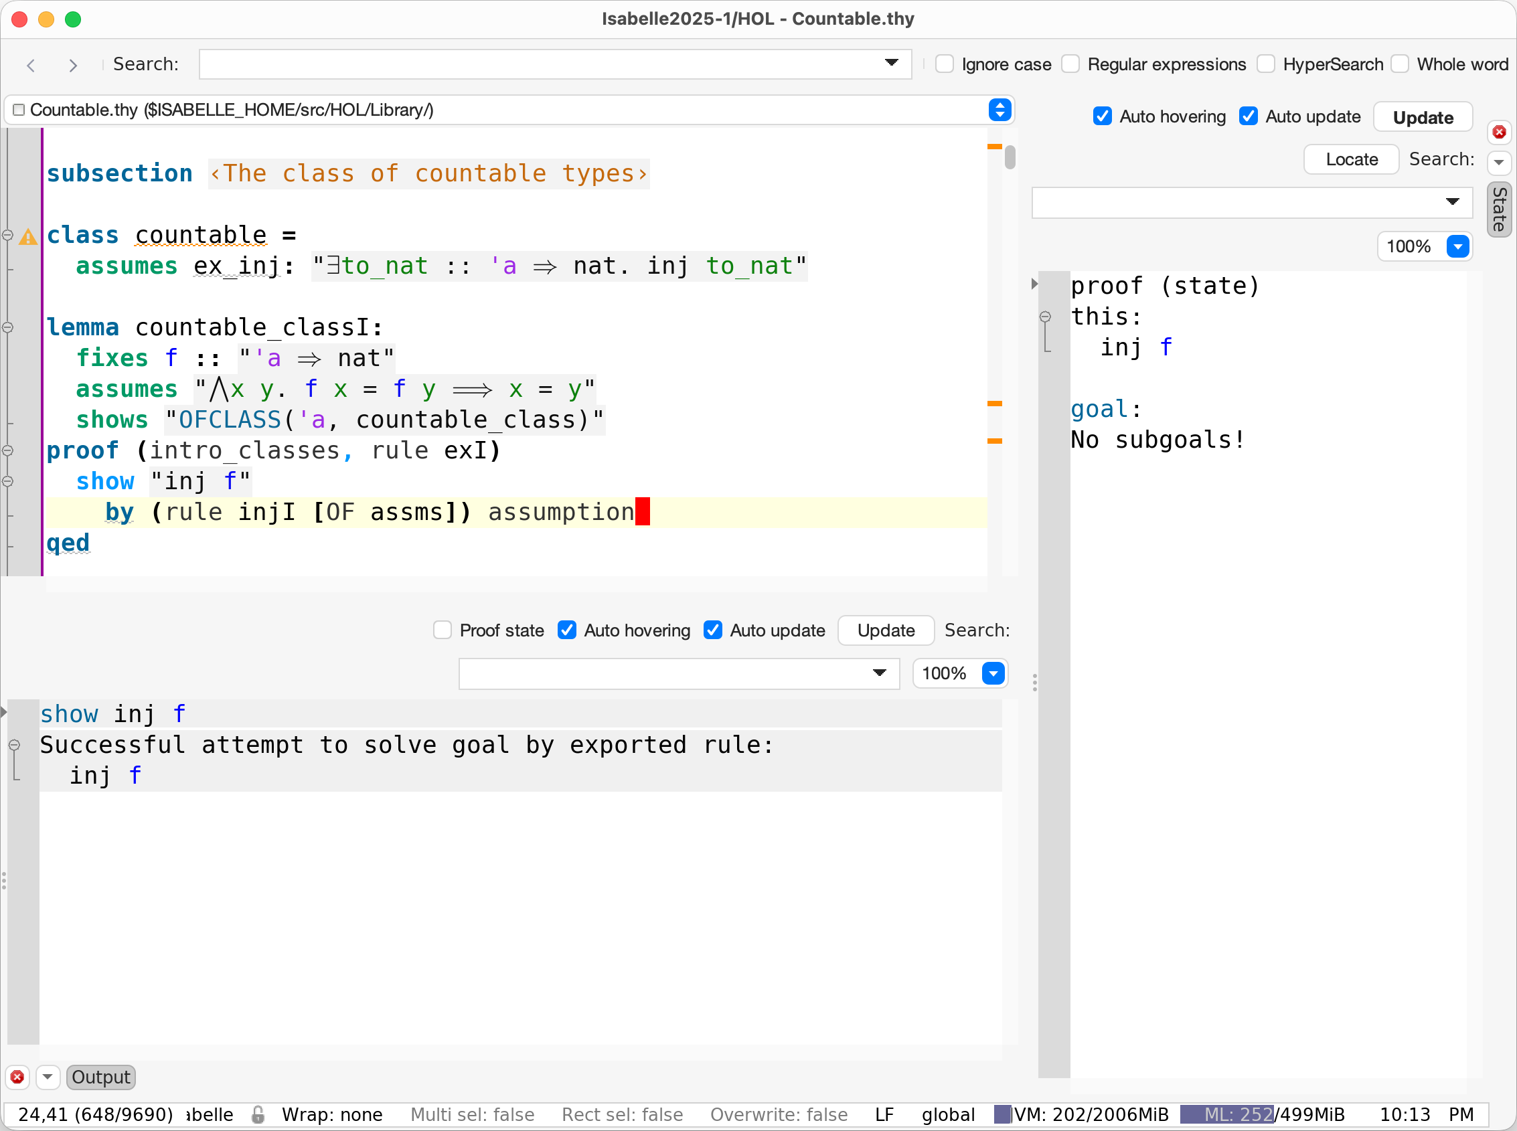Click the ML memory usage bar

[1261, 1114]
